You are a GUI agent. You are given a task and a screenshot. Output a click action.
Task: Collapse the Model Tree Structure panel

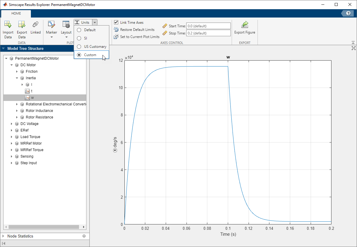click(x=4, y=49)
